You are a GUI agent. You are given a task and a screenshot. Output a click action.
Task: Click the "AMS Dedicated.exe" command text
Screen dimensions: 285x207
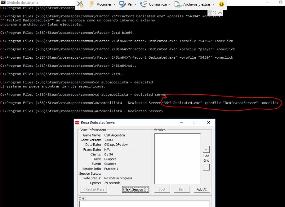click(x=183, y=103)
